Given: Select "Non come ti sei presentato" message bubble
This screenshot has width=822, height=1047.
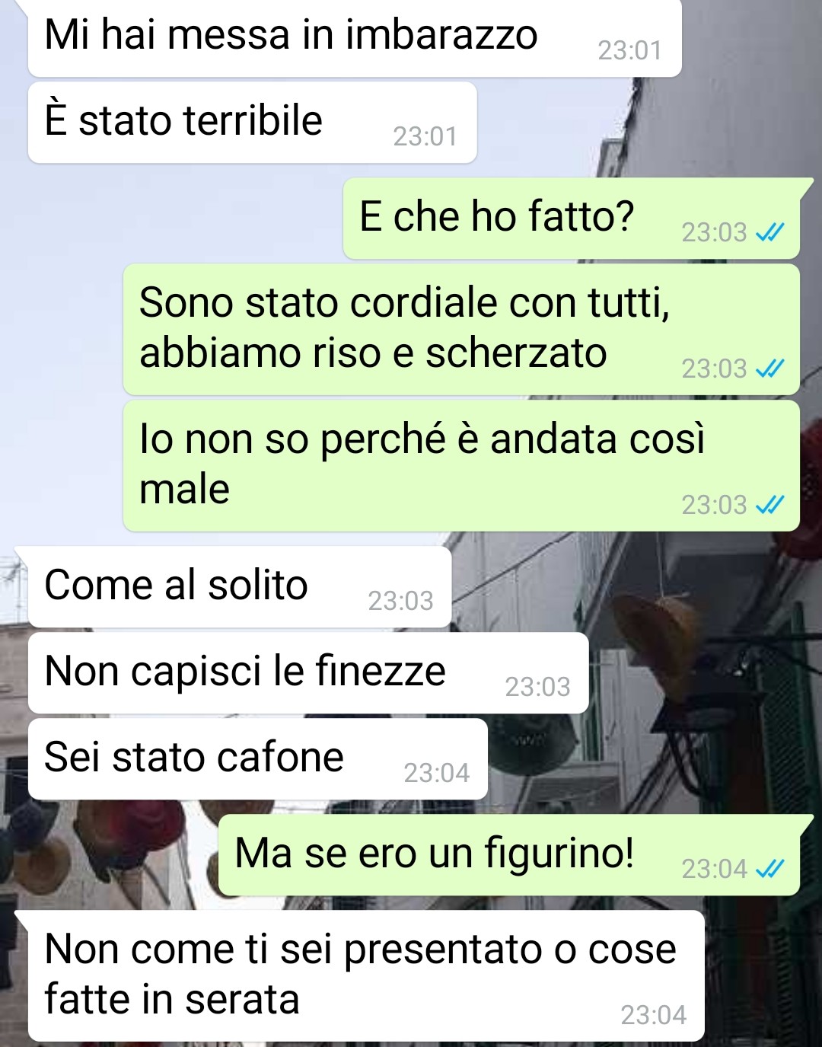Looking at the screenshot, I should point(366,976).
